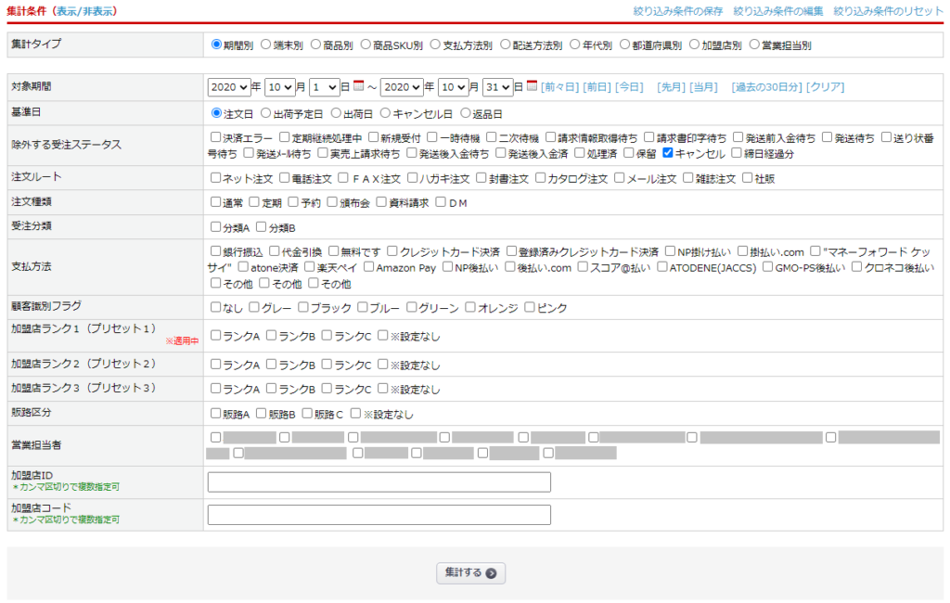Open the start month dropdown
This screenshot has height=603, width=950.
pyautogui.click(x=279, y=87)
